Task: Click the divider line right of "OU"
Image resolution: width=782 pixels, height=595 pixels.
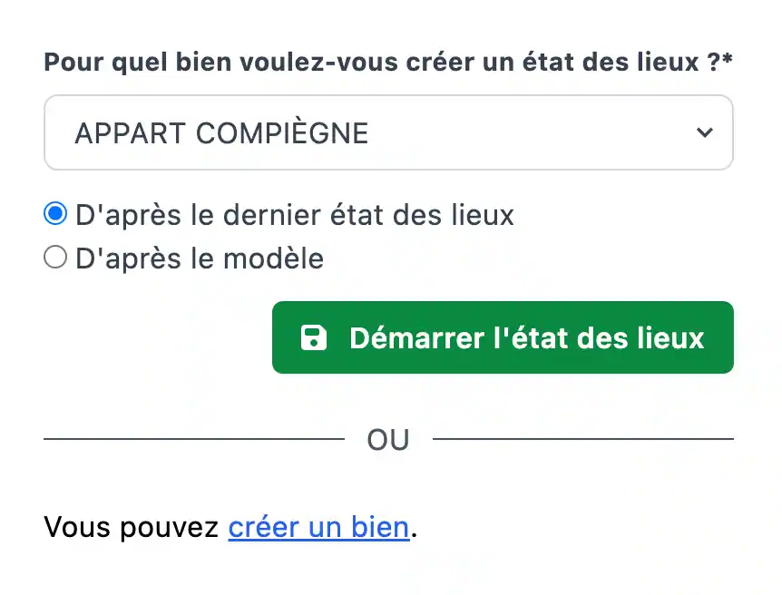Action: [x=582, y=440]
